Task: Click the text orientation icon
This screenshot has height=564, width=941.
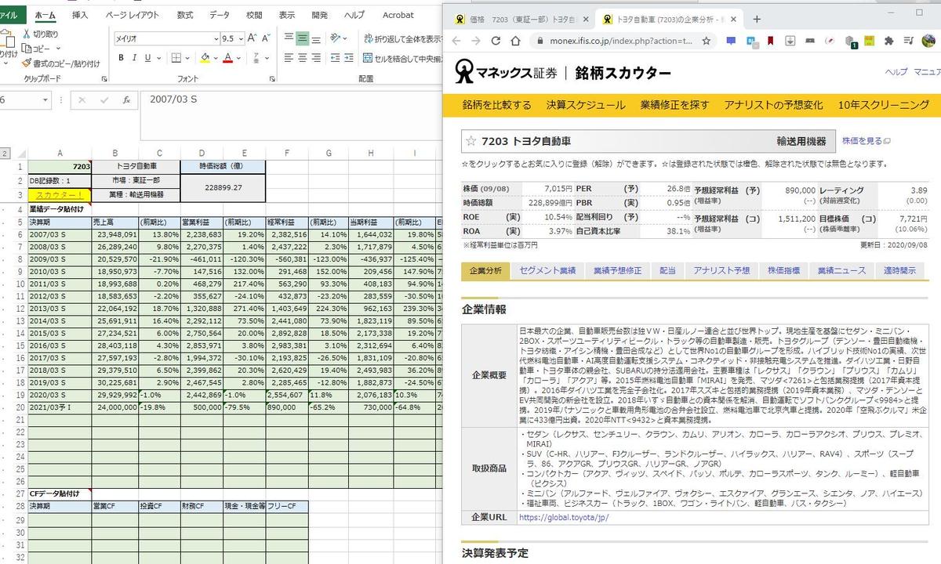Action: (336, 38)
